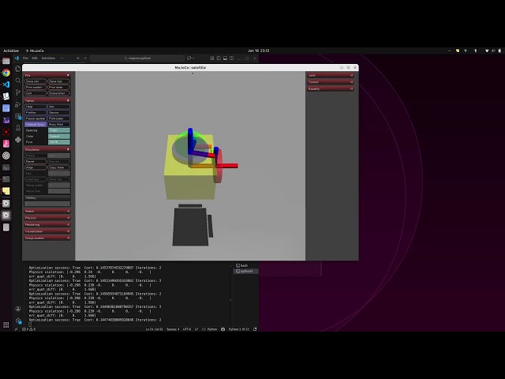Click the Reset simulation button
The image size is (505, 379).
pos(36,161)
